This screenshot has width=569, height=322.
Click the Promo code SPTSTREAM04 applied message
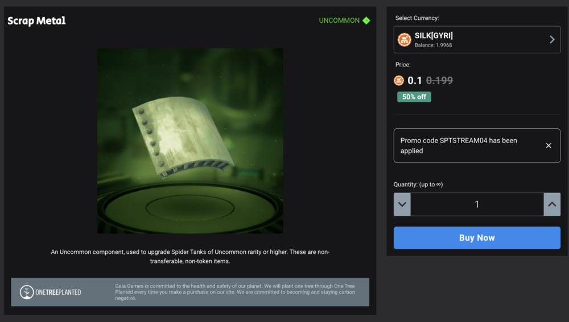coord(459,145)
